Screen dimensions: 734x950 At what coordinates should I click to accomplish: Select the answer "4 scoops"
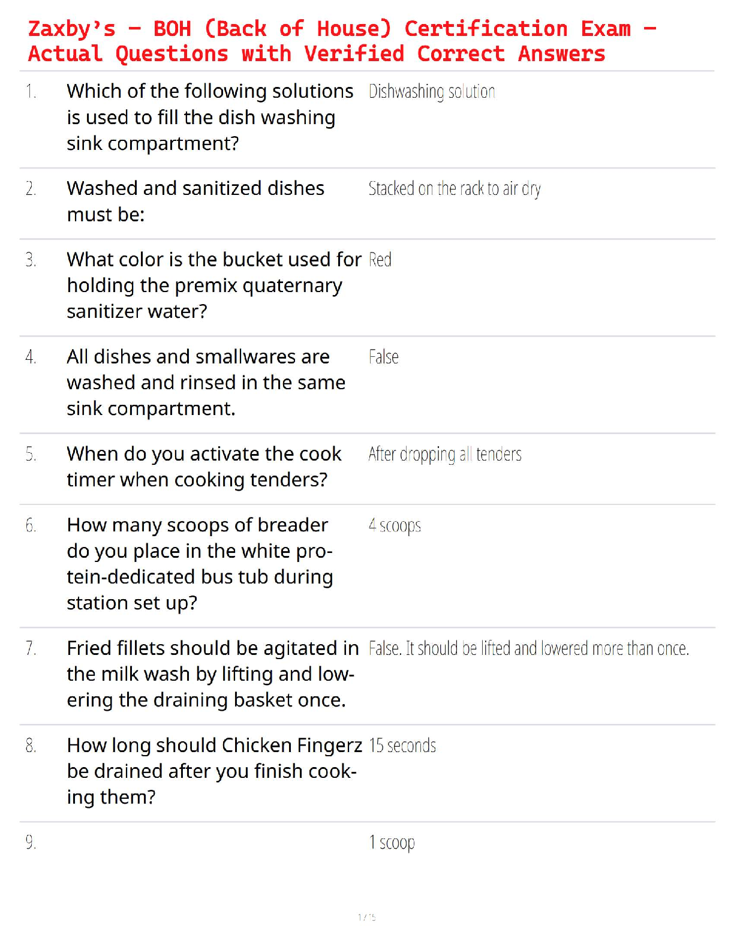395,526
